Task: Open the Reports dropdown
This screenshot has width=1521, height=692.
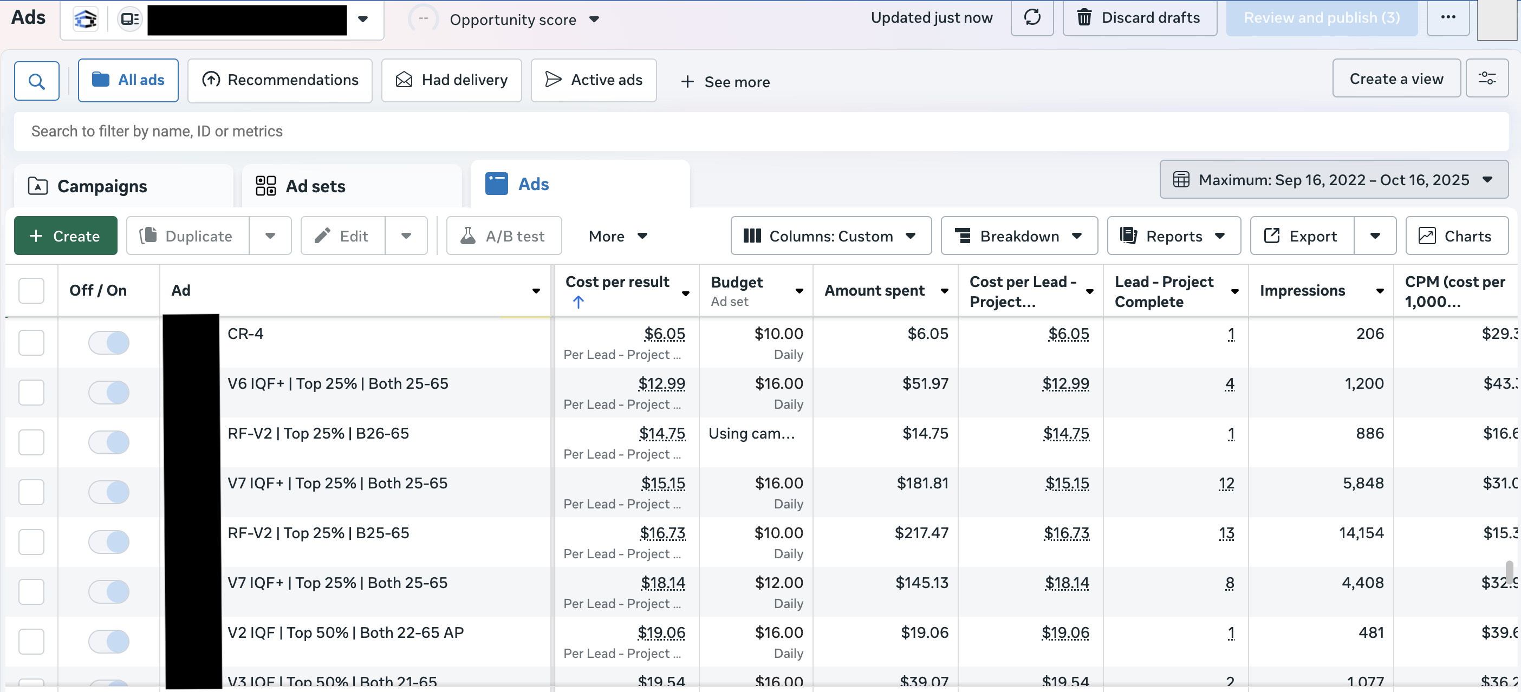Action: pos(1174,236)
